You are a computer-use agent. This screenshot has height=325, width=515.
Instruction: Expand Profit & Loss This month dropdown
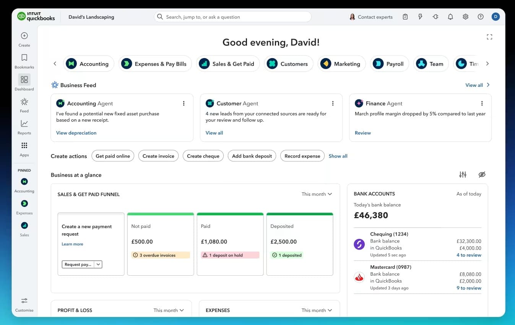coord(169,310)
